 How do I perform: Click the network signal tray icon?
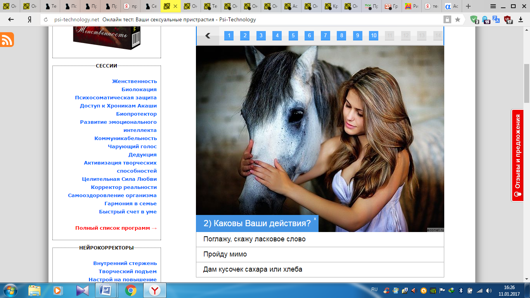click(x=480, y=290)
